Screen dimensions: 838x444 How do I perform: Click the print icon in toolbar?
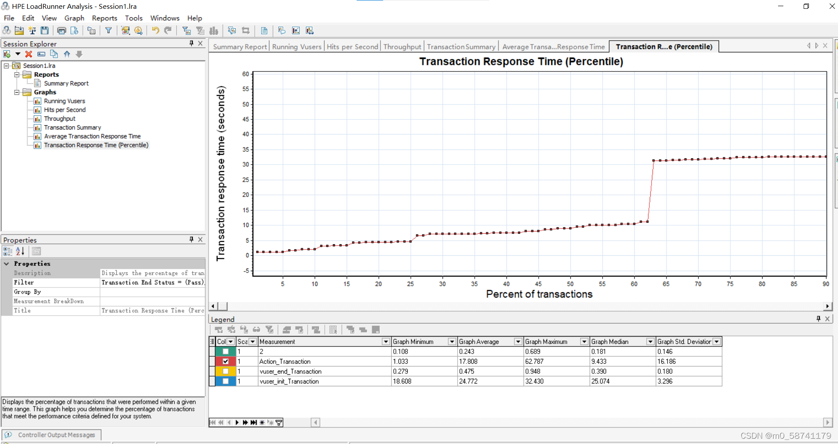tap(62, 30)
